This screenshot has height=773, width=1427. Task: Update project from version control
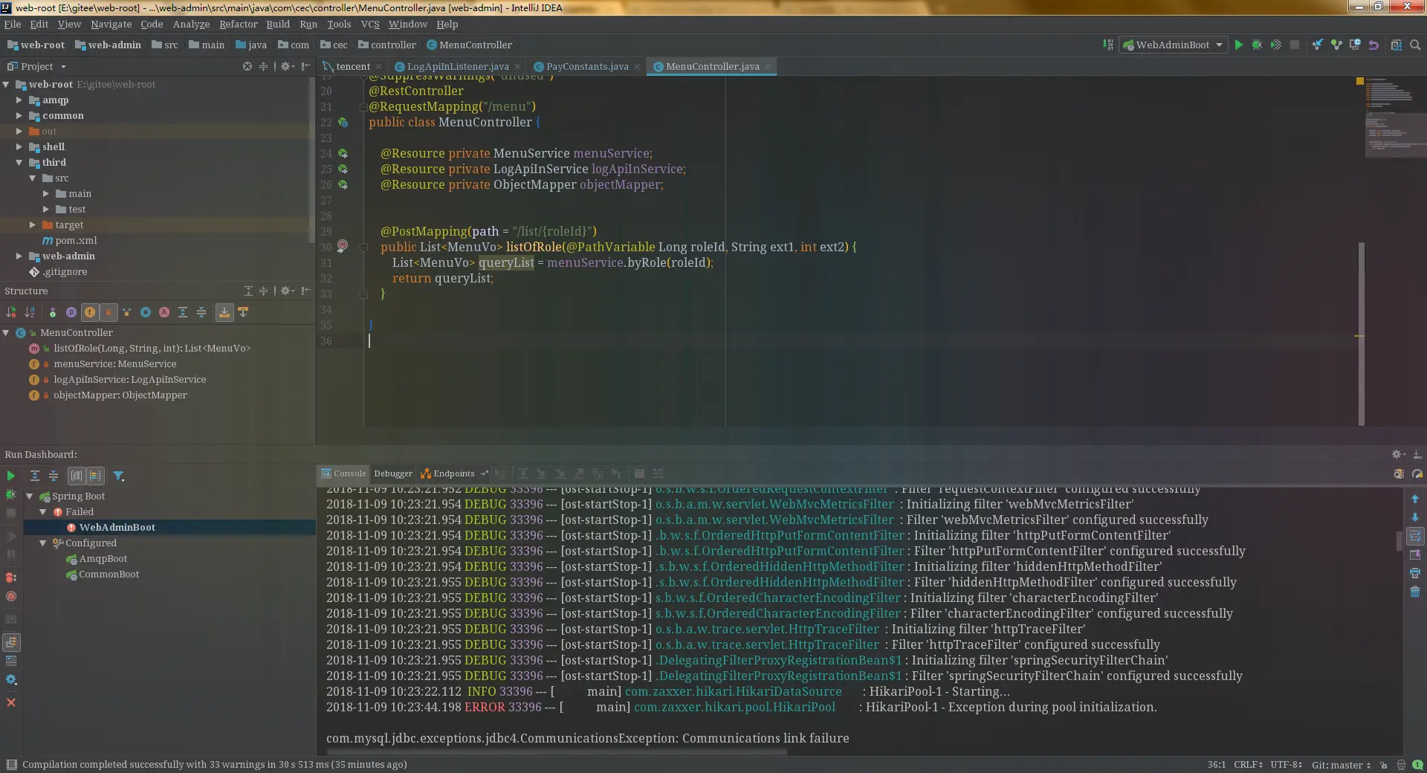[1318, 45]
